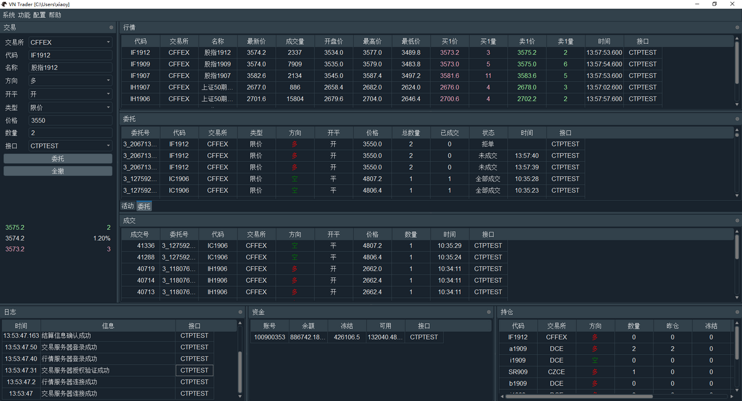
Task: Click the float dot icon of 行情 panel
Action: click(x=737, y=27)
